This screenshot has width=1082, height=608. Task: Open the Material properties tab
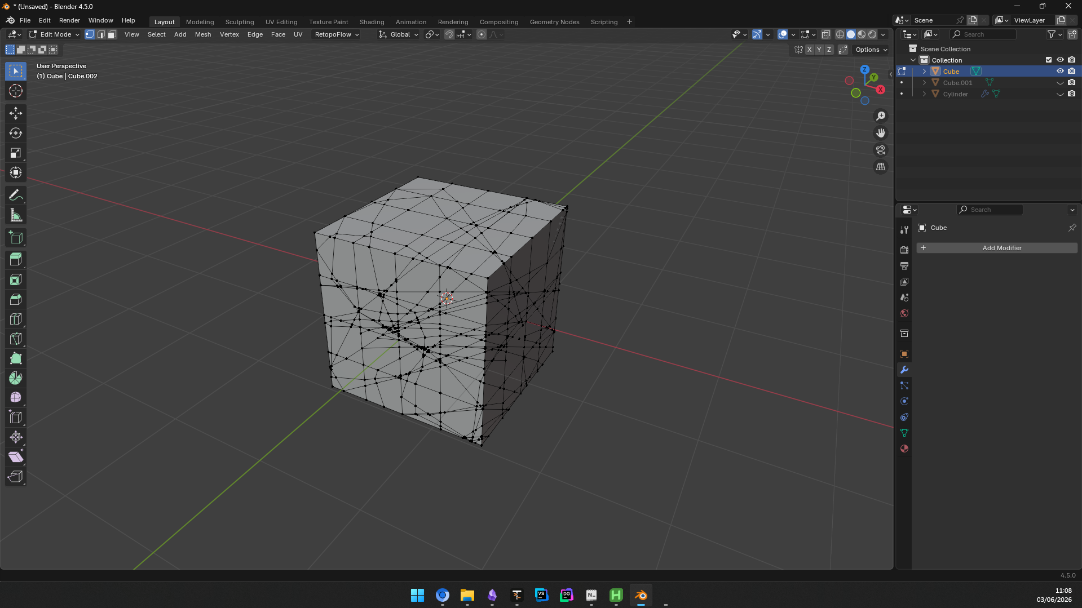click(904, 449)
